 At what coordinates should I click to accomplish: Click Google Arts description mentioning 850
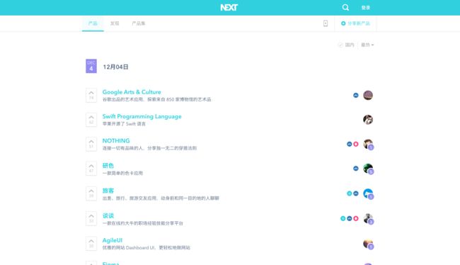pos(156,100)
